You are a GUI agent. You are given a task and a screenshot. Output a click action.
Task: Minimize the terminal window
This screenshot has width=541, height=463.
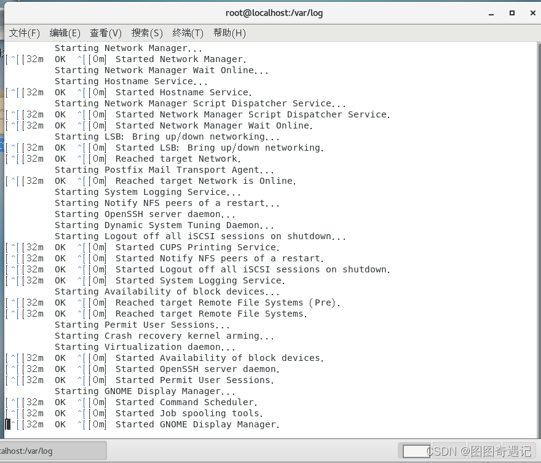(491, 14)
